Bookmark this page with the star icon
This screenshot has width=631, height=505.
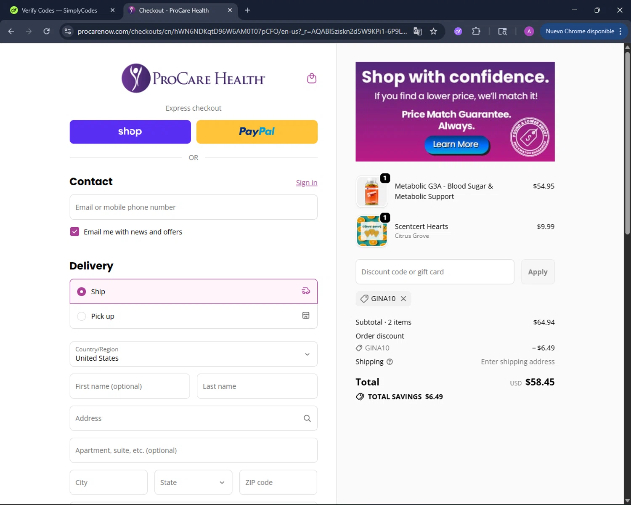(x=434, y=31)
